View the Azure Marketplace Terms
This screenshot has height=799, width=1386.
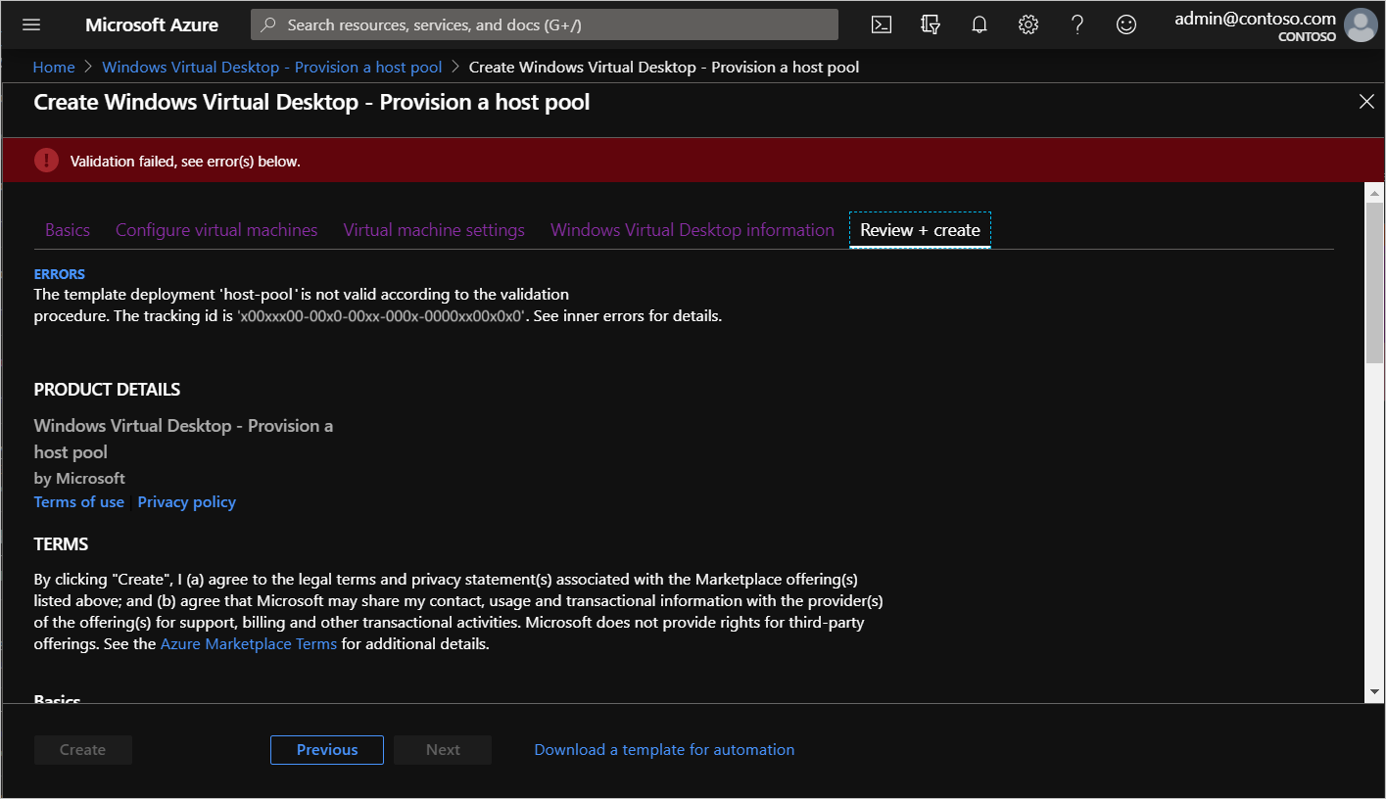248,643
